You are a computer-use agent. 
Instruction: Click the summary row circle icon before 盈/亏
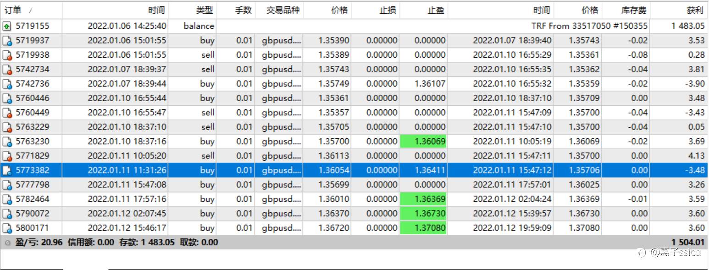[7, 243]
